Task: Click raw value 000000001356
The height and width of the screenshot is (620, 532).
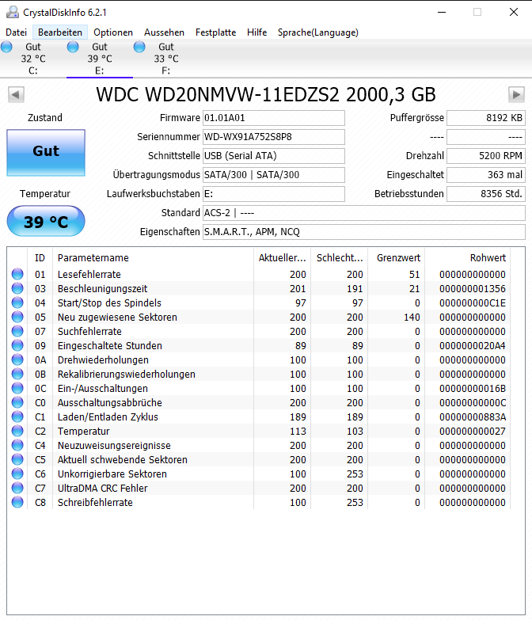Action: click(x=473, y=289)
